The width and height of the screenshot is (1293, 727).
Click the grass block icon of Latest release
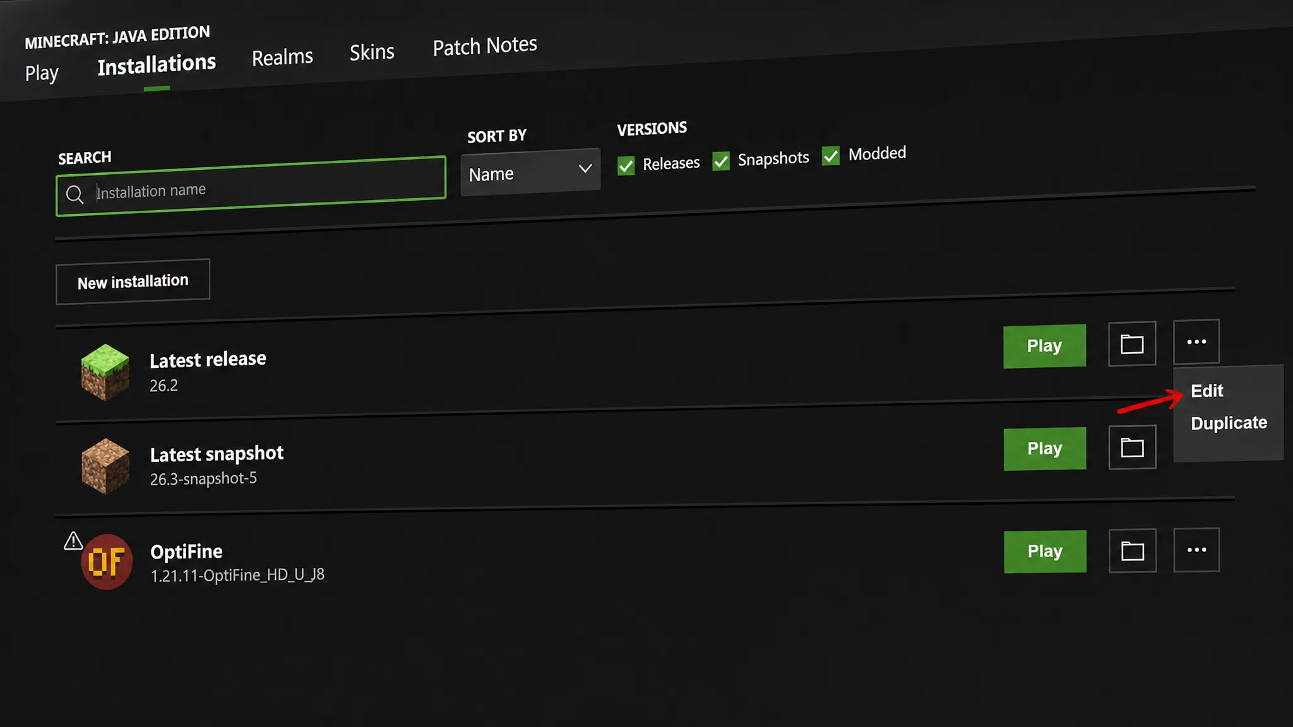(x=105, y=372)
